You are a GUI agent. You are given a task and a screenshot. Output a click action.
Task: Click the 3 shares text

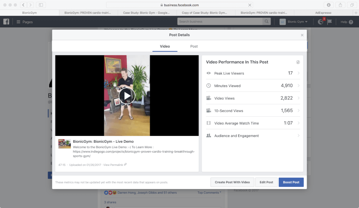(110, 202)
